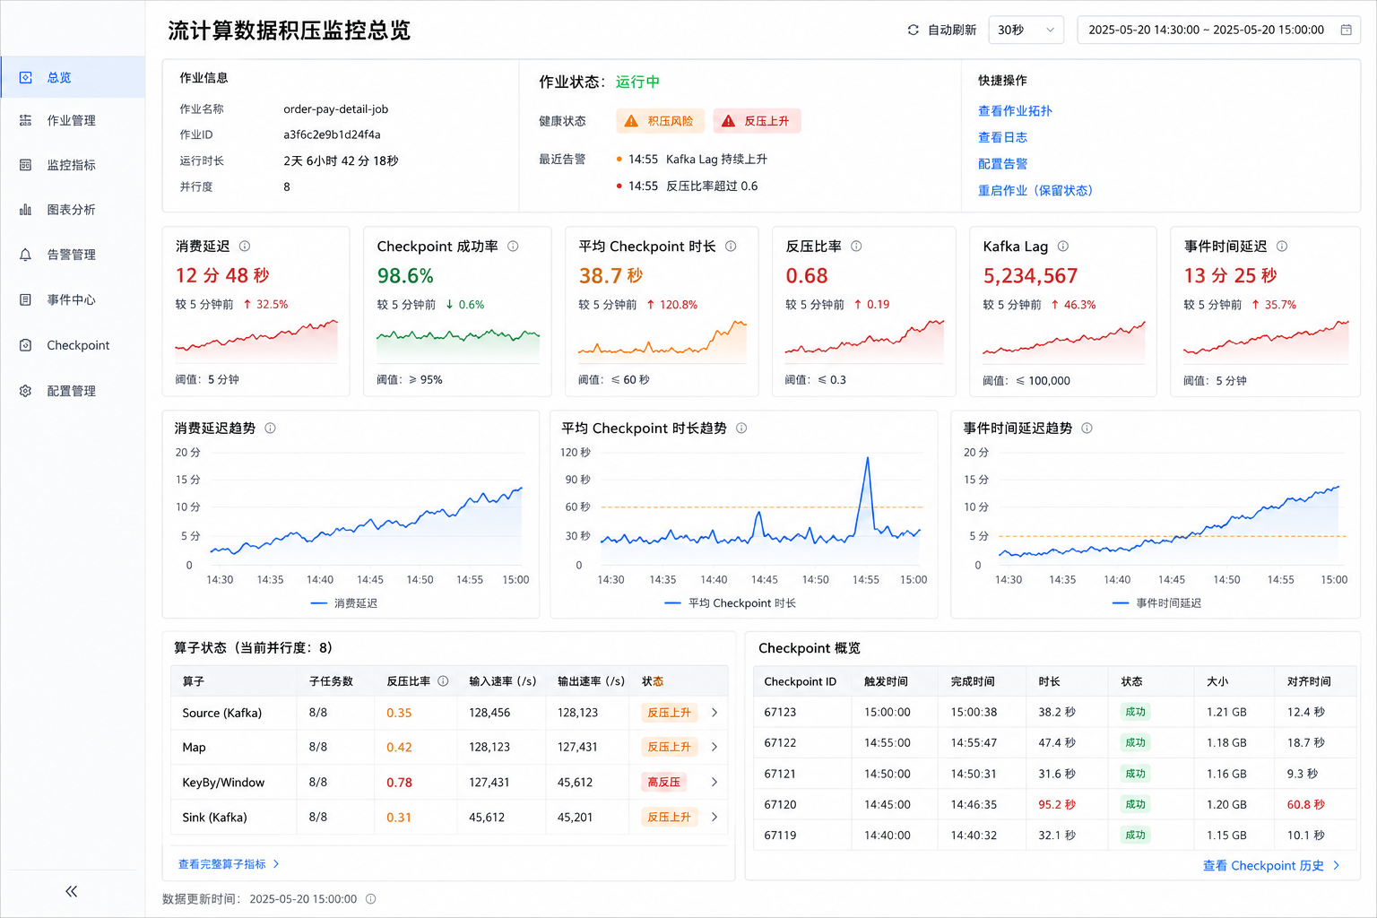Click info icon beside 数据更新时间

(371, 898)
